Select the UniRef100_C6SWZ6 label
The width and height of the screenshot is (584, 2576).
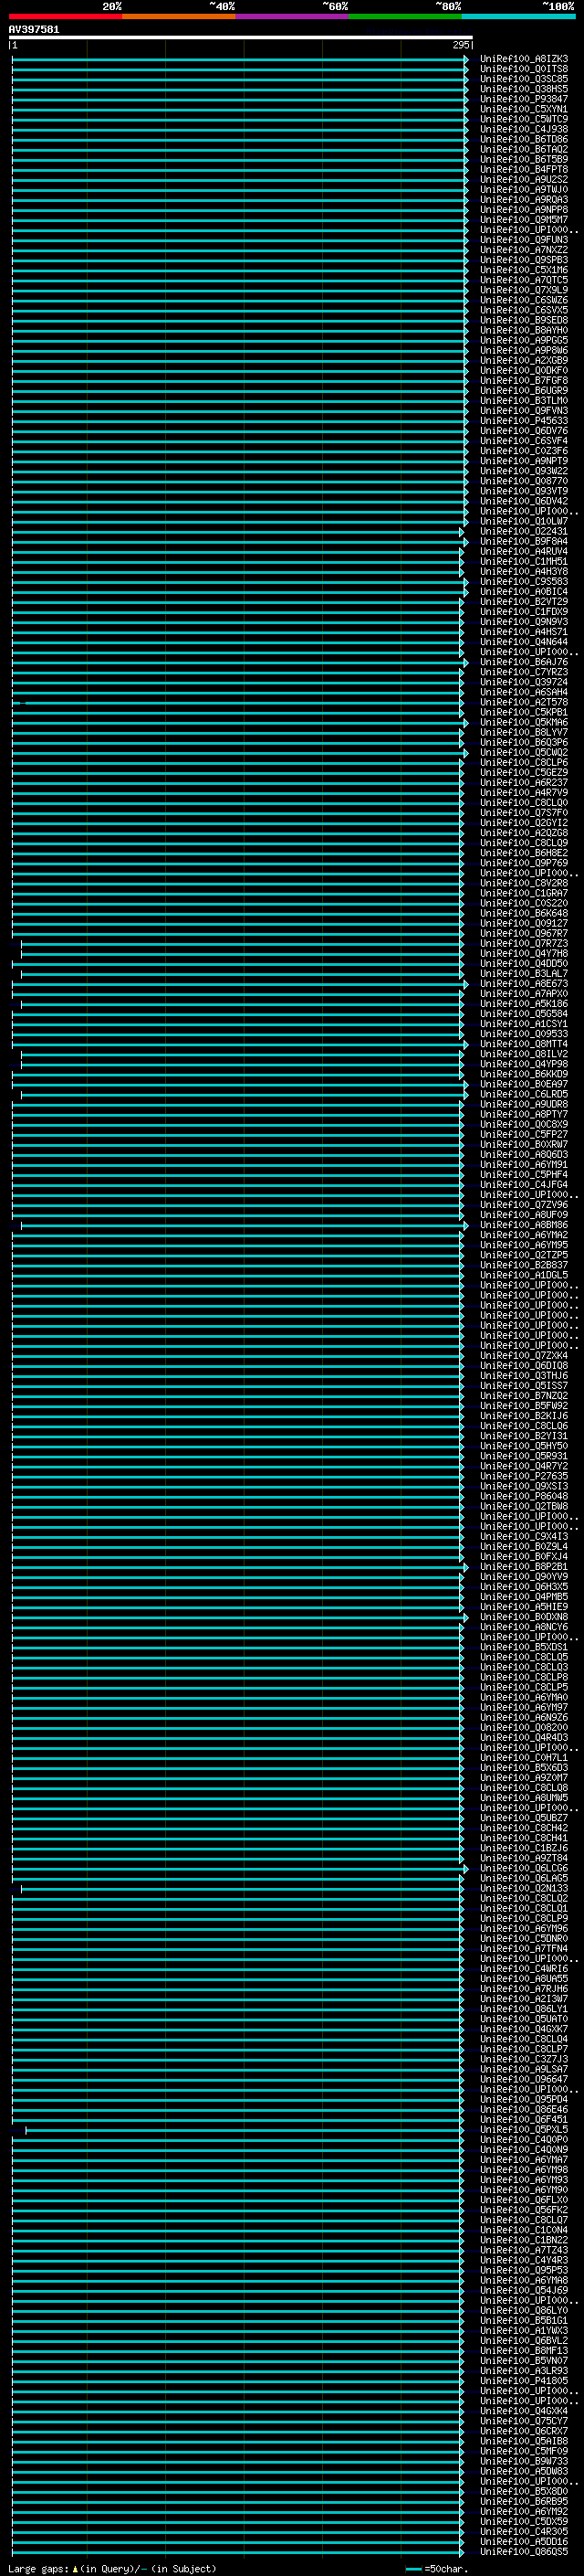tap(524, 300)
